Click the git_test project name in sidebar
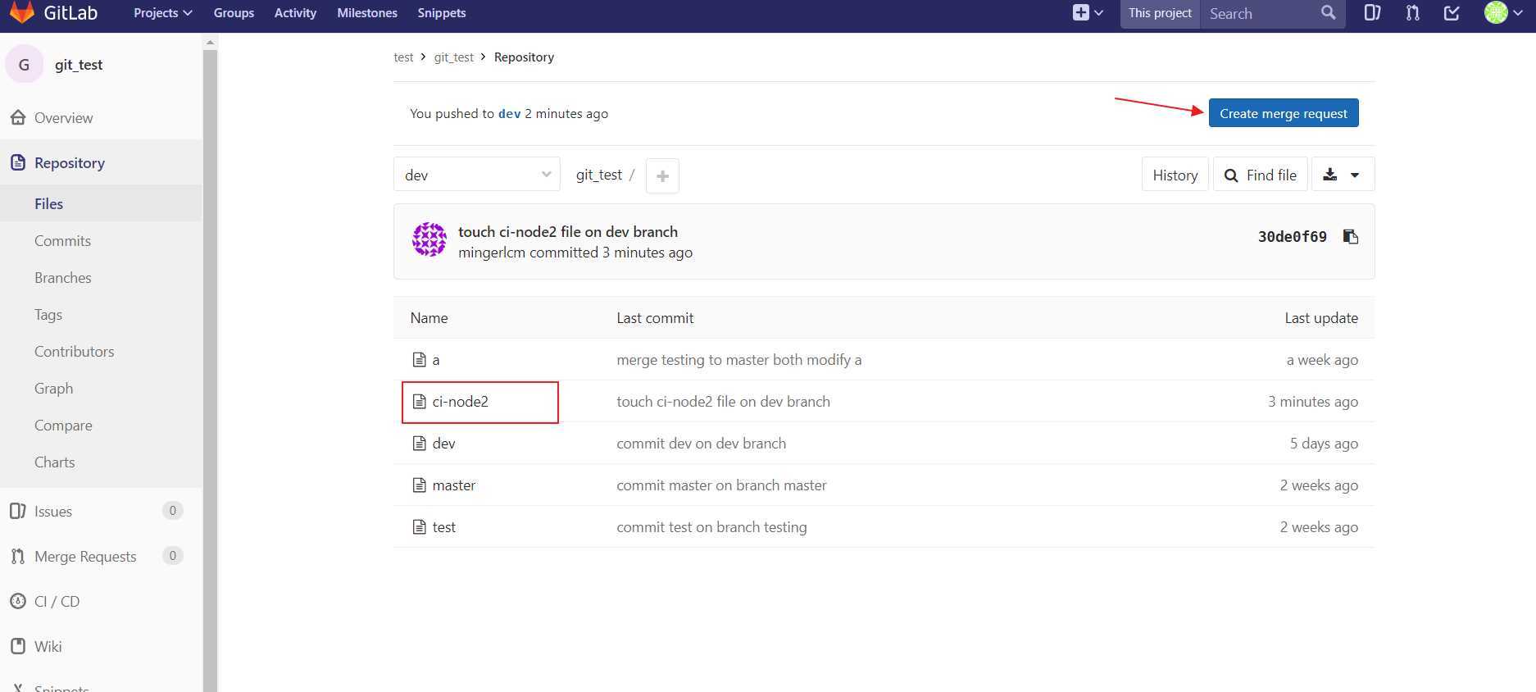The width and height of the screenshot is (1536, 692). [x=79, y=65]
